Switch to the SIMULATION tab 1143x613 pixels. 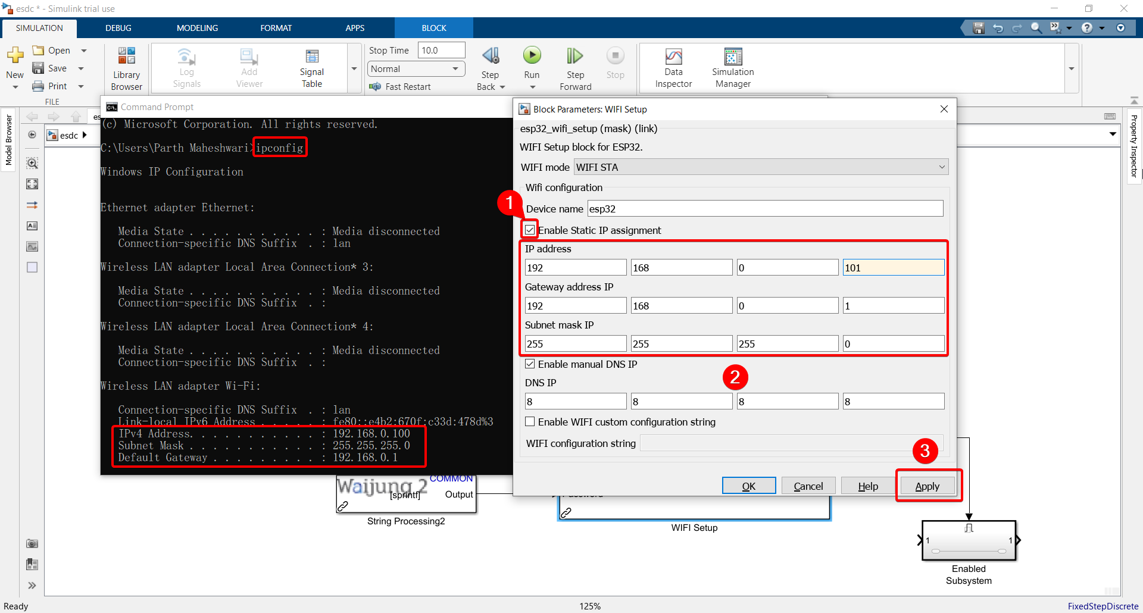click(39, 28)
